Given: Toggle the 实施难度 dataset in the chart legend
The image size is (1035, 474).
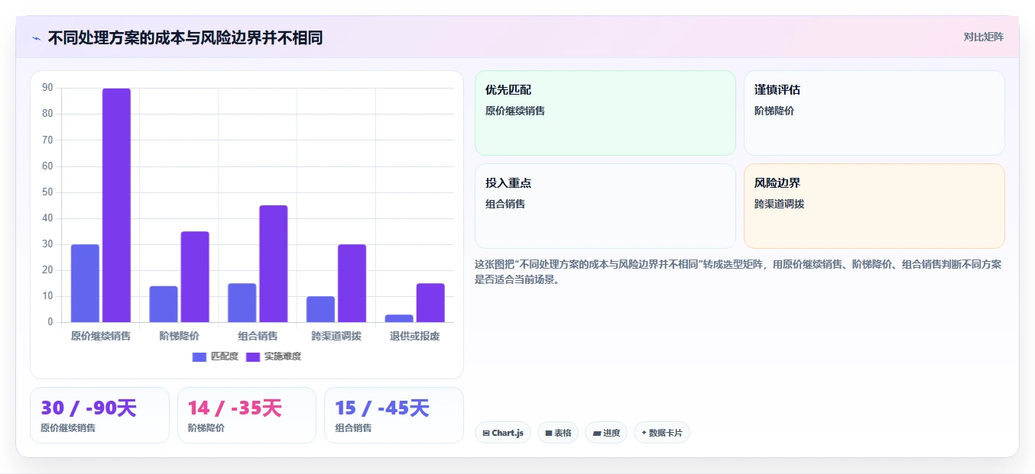Looking at the screenshot, I should pos(274,356).
